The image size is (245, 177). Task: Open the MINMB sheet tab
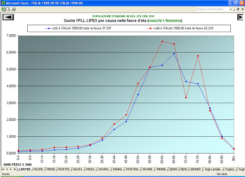161,169
